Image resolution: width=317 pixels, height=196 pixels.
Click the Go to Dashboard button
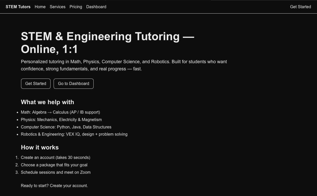click(x=74, y=84)
